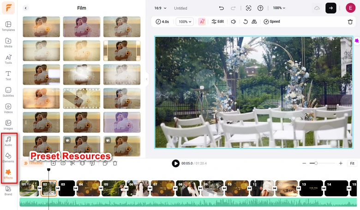Open the AI Tools panel
Screen dimensions: 360x210
point(8,59)
